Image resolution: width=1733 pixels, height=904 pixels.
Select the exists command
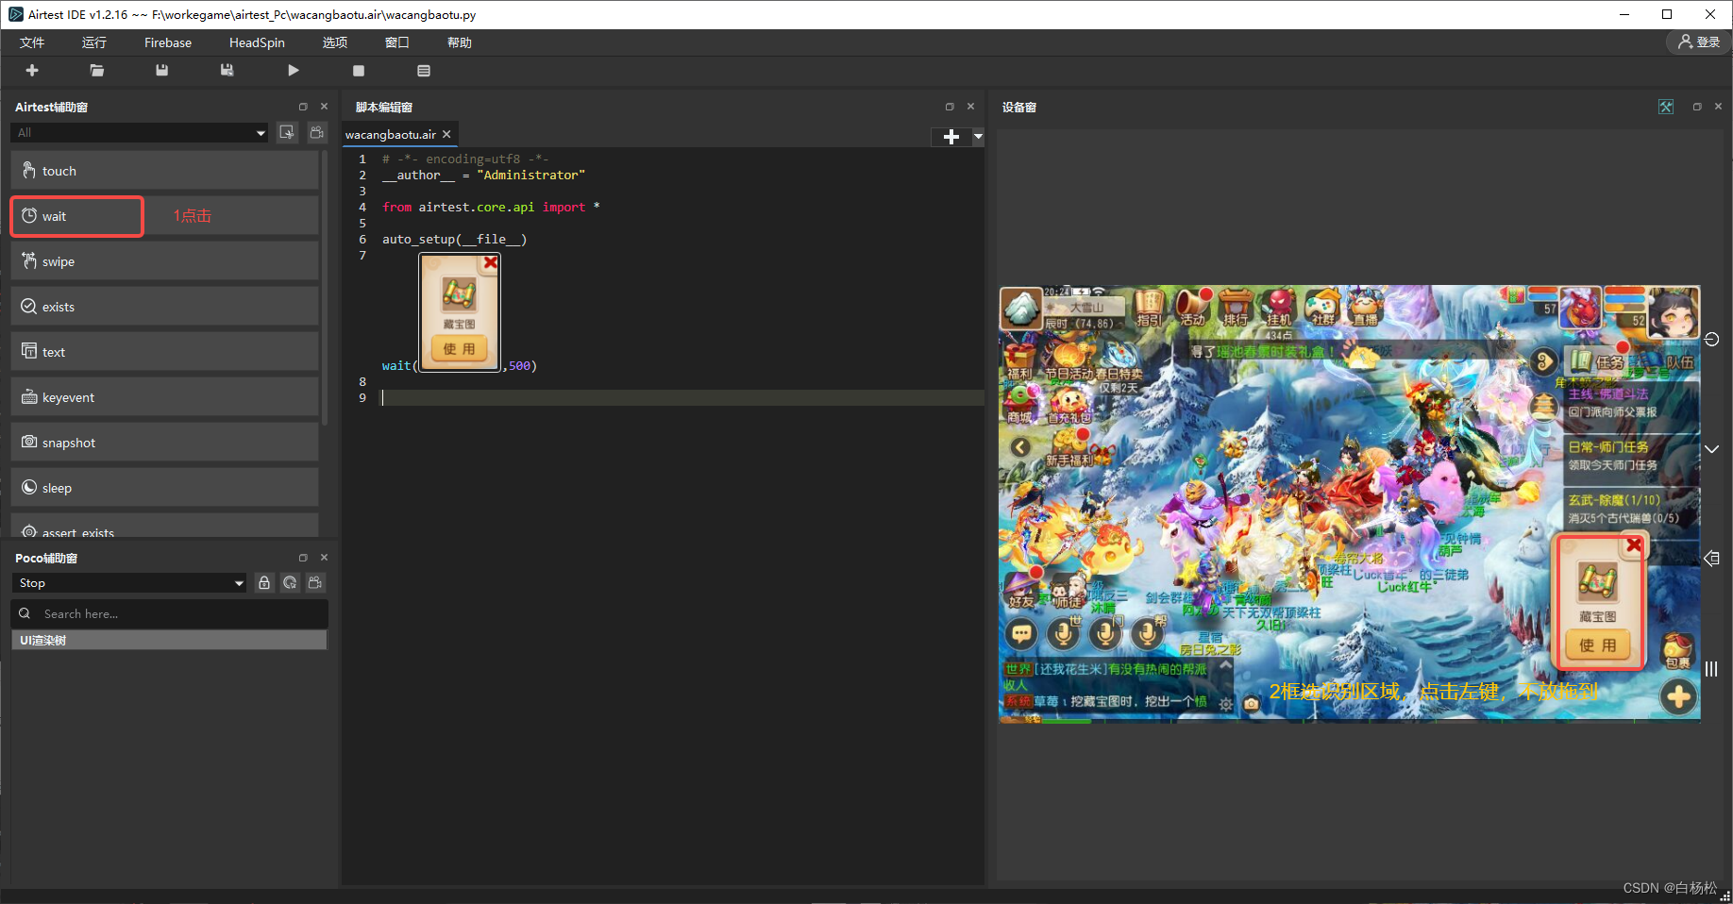click(x=164, y=307)
